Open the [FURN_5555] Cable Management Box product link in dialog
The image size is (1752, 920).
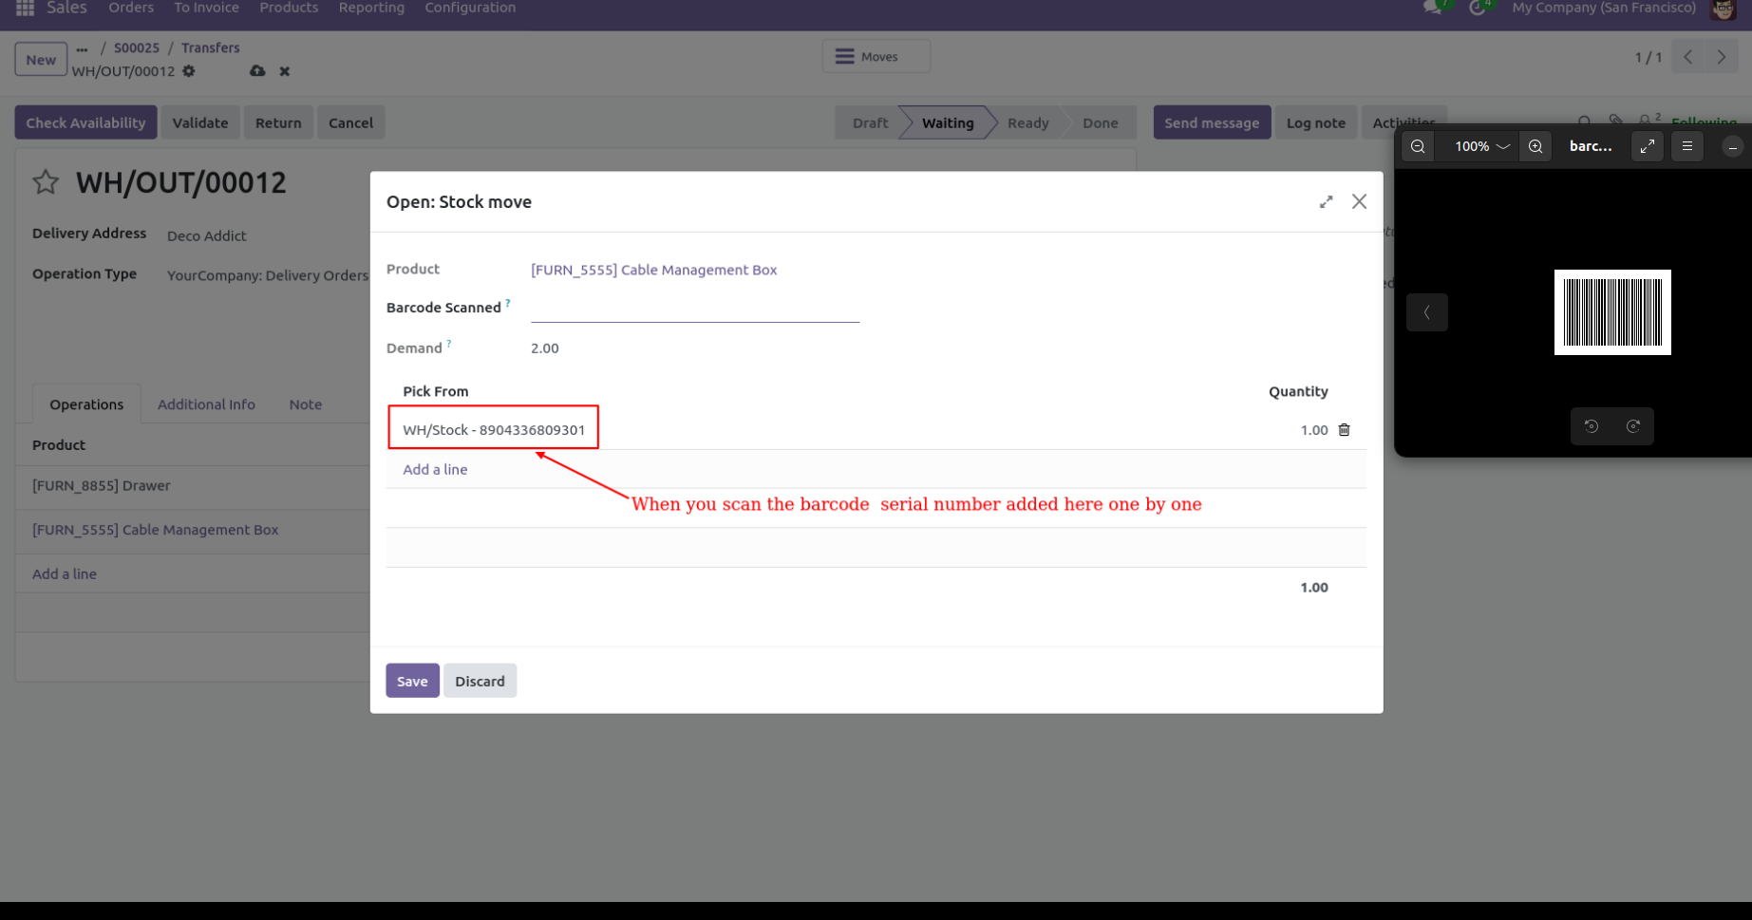tap(654, 270)
